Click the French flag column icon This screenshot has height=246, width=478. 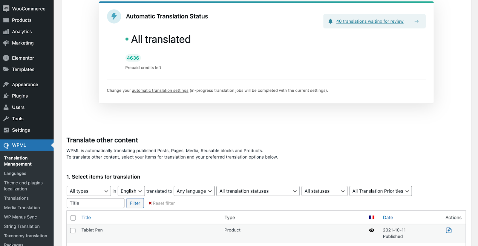click(372, 217)
